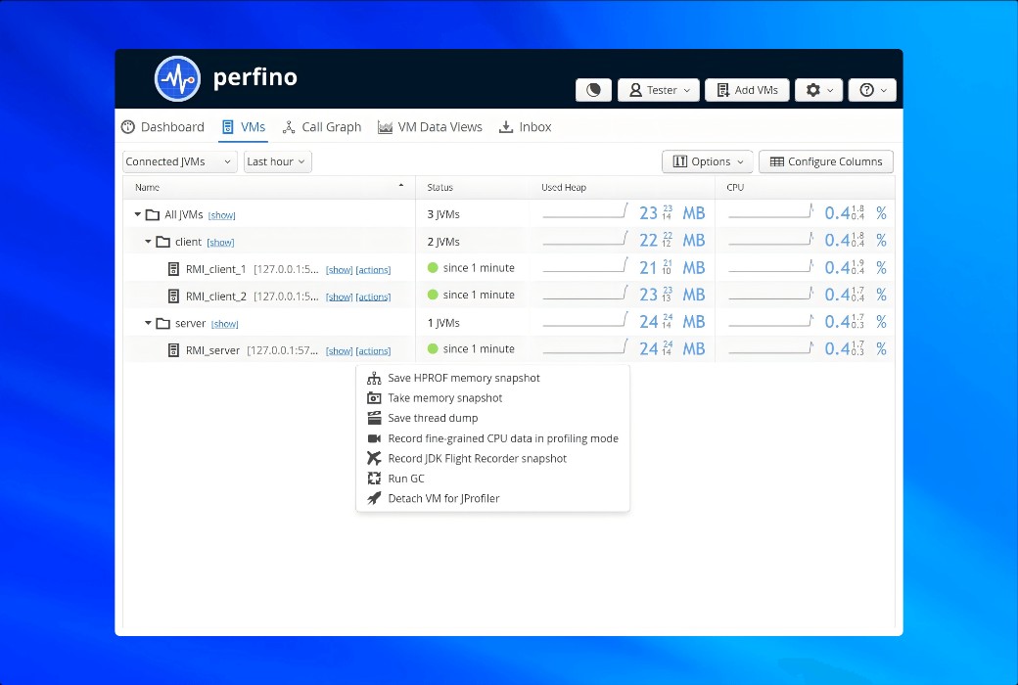Click the 1 JVMs status cell
Screen dimensions: 1018x685
(443, 323)
